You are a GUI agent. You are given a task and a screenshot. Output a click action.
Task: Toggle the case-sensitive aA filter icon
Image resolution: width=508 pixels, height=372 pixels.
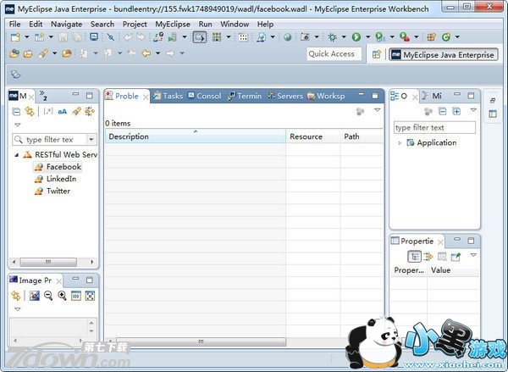[62, 112]
